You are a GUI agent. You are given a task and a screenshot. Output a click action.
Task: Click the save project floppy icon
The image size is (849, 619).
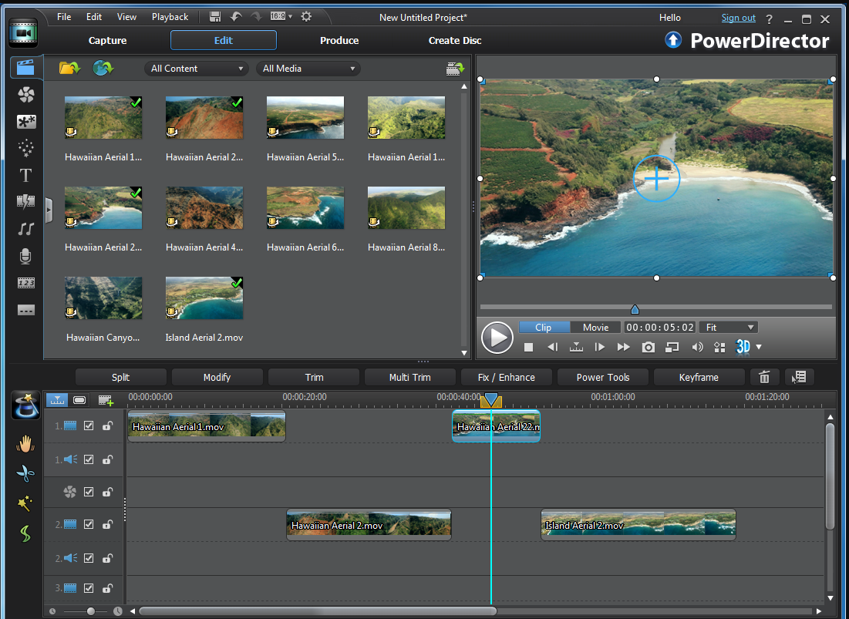215,17
